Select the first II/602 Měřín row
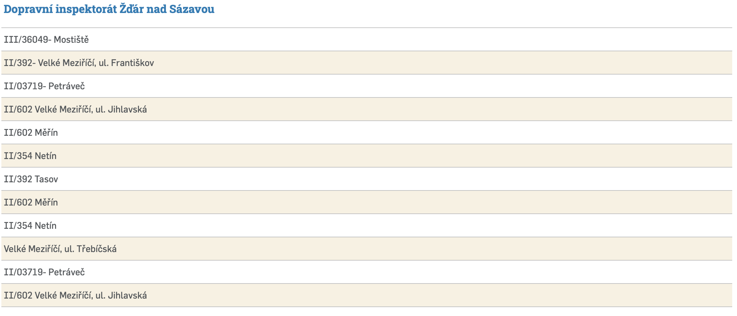 pos(31,133)
